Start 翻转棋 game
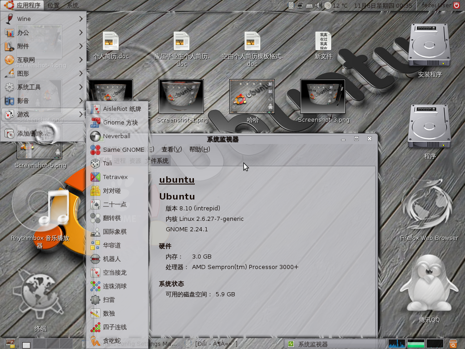 pos(117,218)
